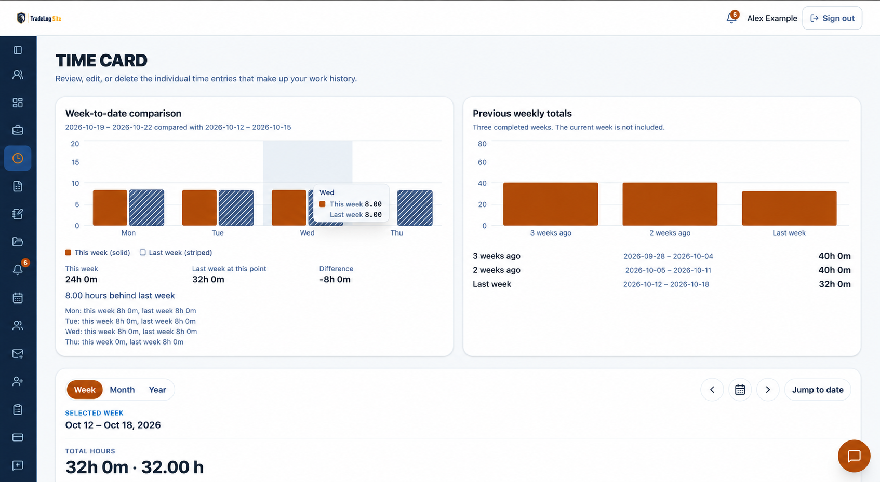Toggle Last week (striped) legend item

click(176, 253)
